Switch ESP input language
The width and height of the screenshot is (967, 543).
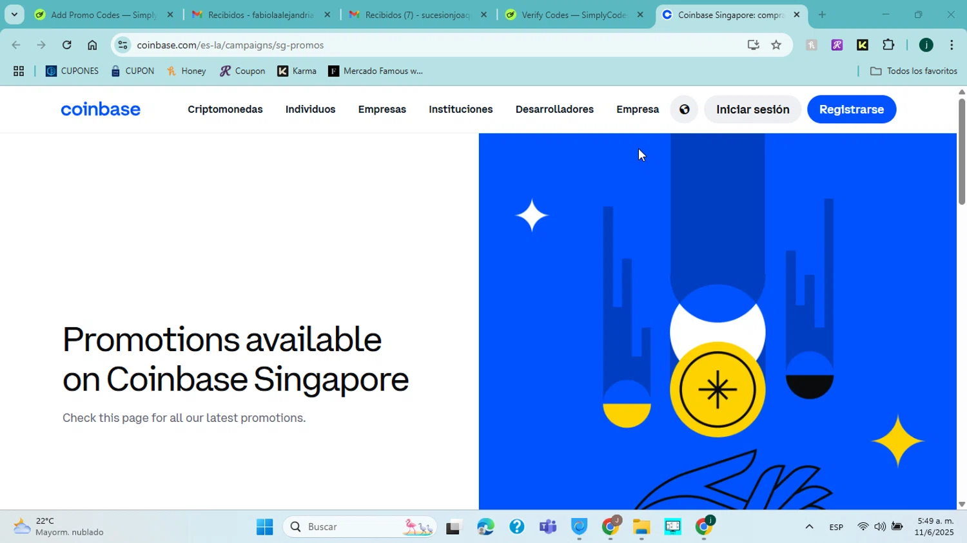click(836, 527)
